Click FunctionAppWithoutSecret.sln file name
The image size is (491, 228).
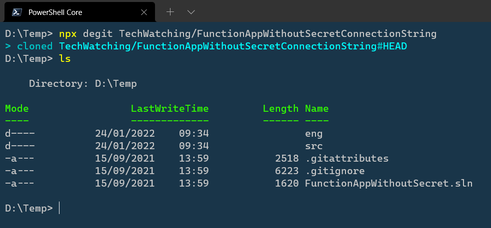coord(388,183)
